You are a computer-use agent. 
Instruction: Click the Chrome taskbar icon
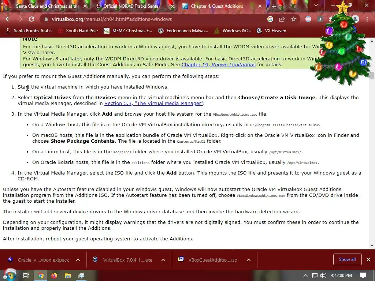click(x=41, y=276)
